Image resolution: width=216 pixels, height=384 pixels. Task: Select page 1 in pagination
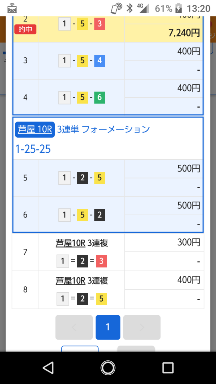[x=108, y=327]
